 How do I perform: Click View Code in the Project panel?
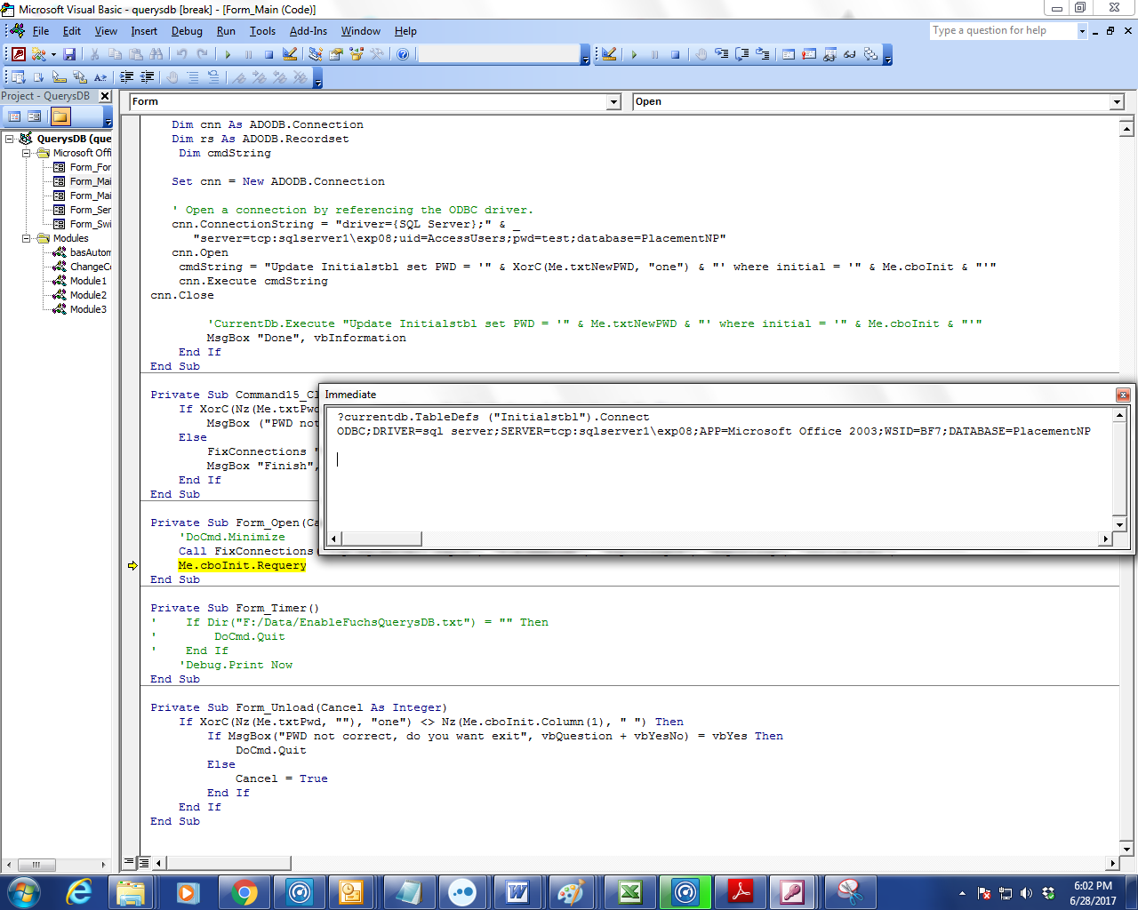coord(14,116)
